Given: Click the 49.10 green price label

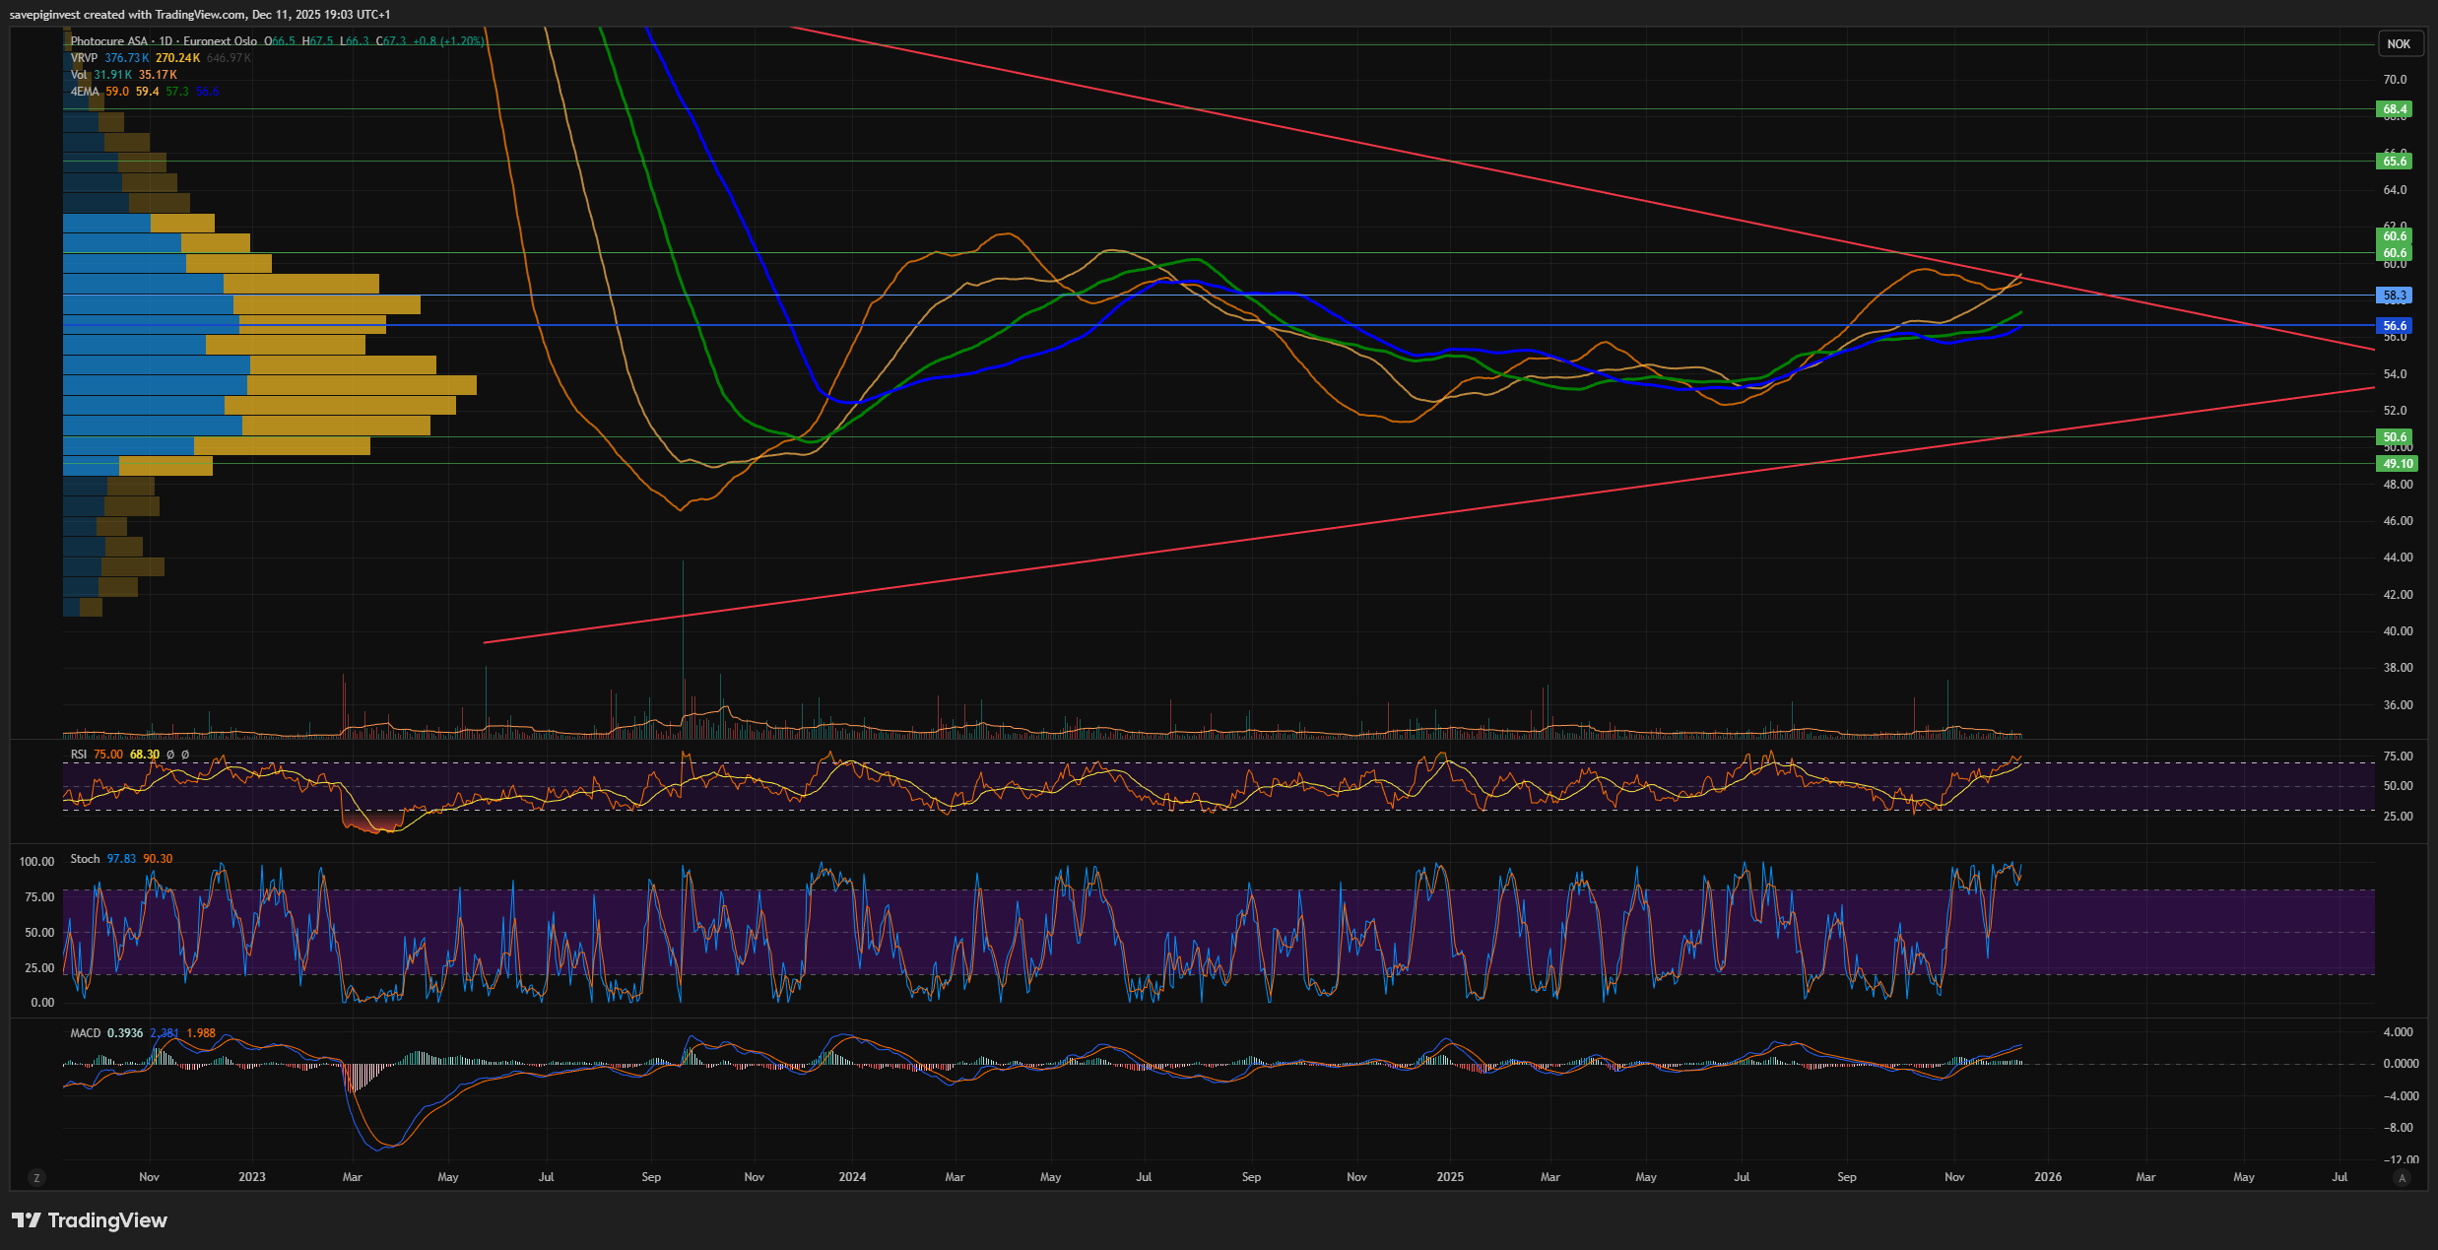Looking at the screenshot, I should pos(2397,464).
